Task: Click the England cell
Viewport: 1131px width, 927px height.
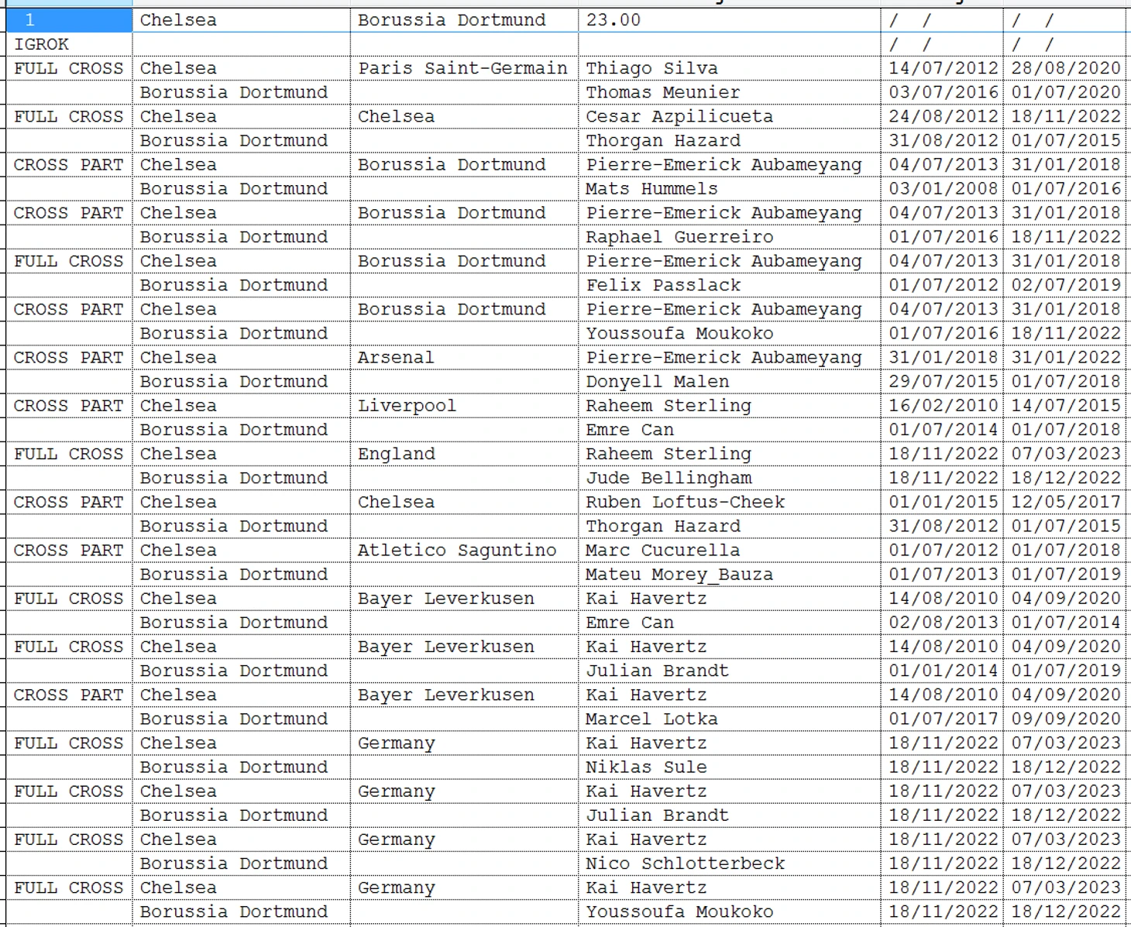Action: [x=464, y=453]
